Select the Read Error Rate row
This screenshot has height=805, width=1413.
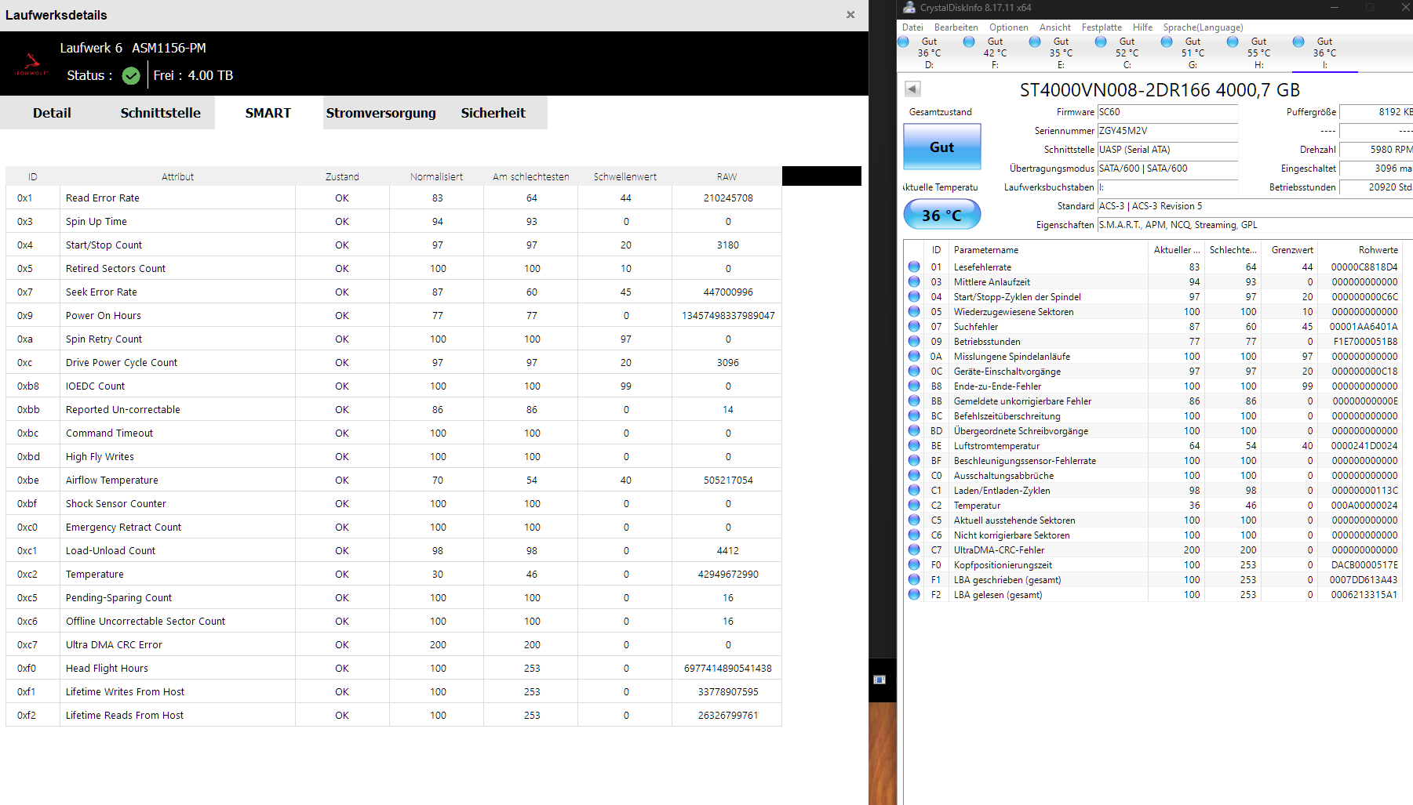(x=394, y=198)
